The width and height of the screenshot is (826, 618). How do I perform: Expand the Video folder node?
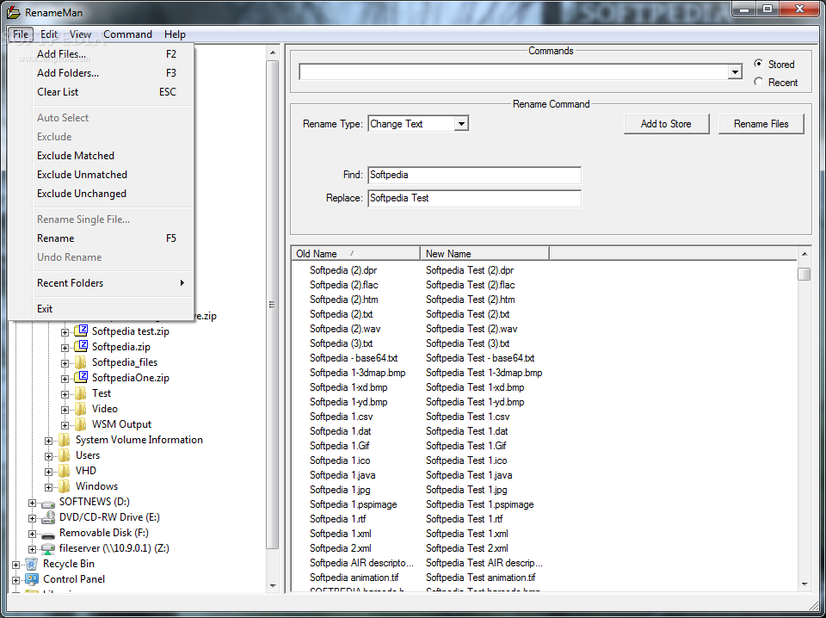tap(65, 410)
